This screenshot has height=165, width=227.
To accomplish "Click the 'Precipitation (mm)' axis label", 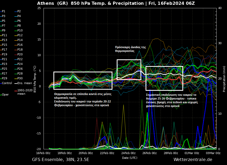I will pos(224,79).
